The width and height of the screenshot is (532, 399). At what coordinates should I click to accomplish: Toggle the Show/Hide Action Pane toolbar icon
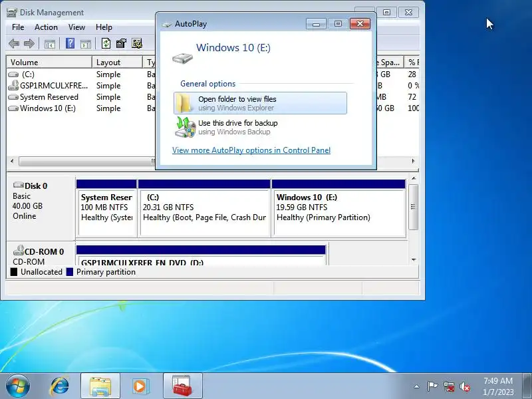click(x=86, y=44)
